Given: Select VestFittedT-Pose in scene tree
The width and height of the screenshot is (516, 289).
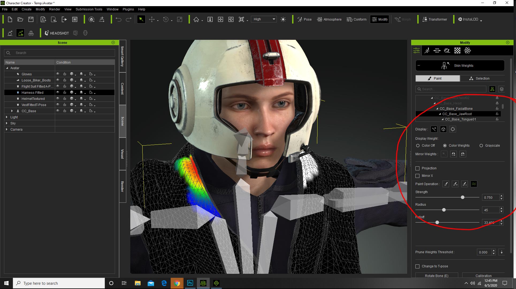Looking at the screenshot, I should pyautogui.click(x=34, y=105).
